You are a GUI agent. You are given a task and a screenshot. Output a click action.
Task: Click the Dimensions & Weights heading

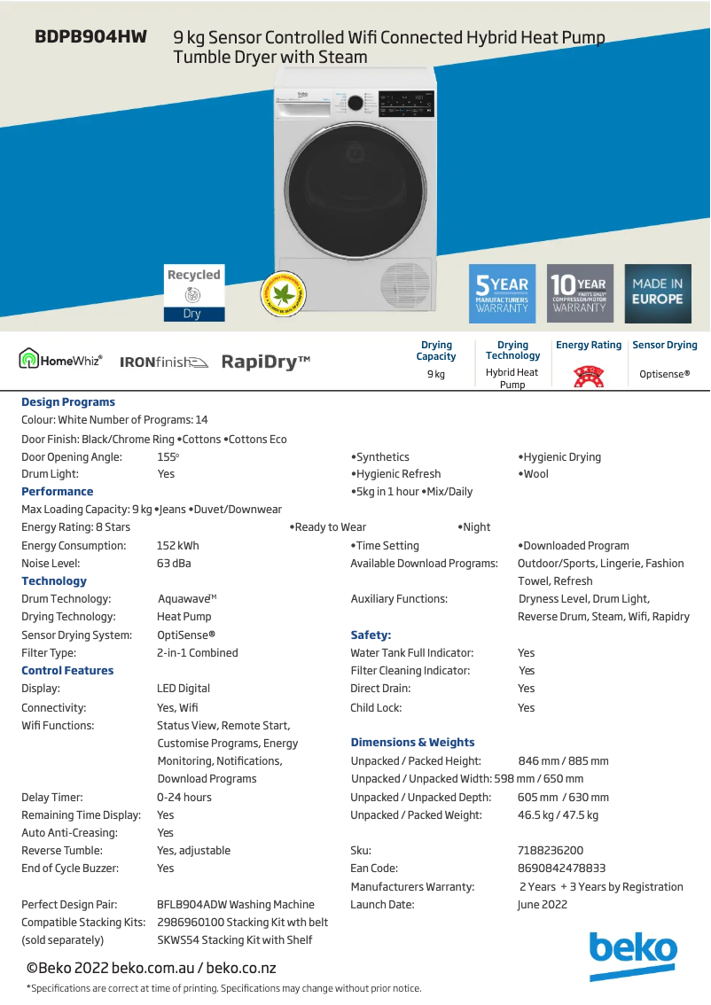412,743
